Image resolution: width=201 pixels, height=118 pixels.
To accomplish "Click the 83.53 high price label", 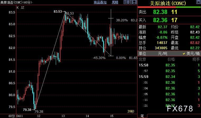I will 58,12.
